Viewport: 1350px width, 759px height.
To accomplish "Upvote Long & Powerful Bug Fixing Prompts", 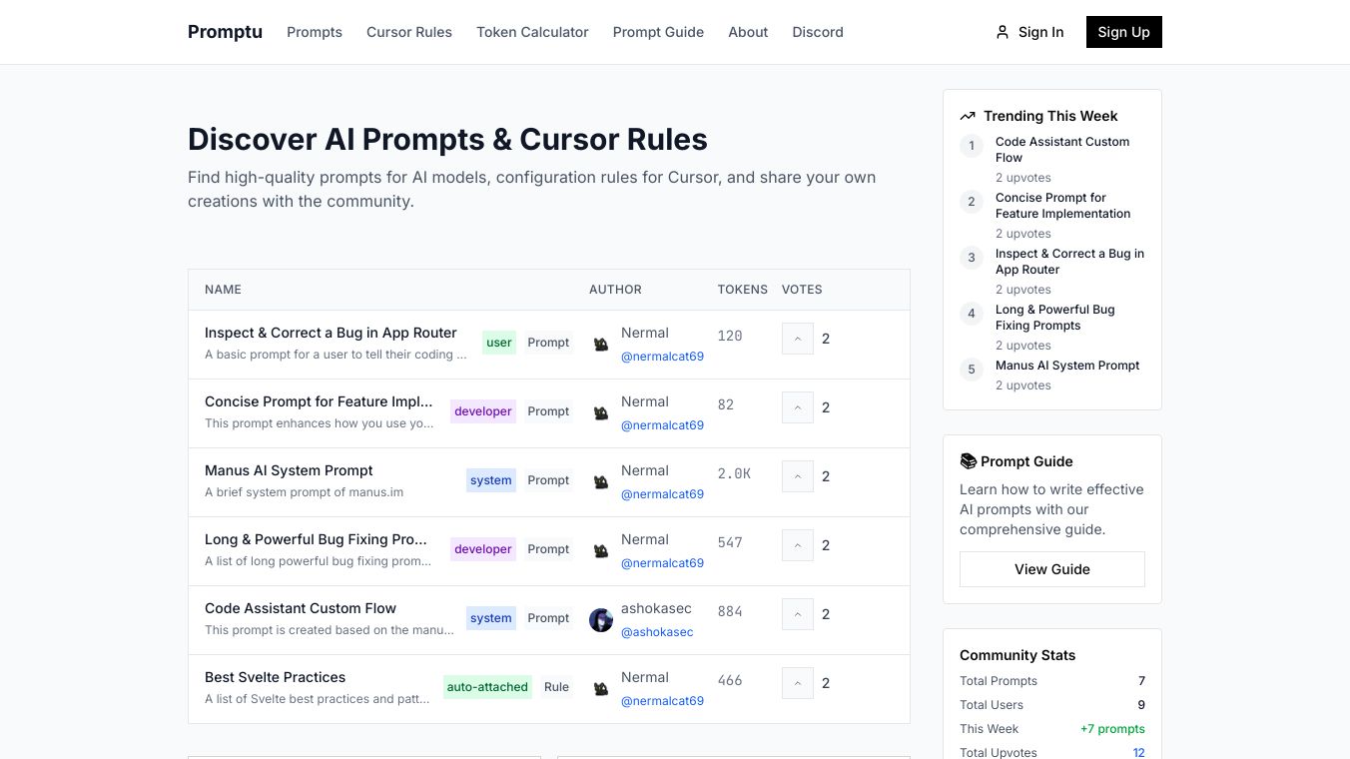I will point(797,545).
